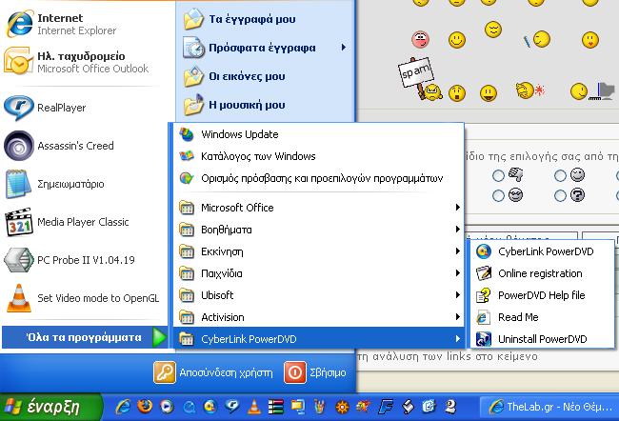619x421 pixels.
Task: Click Windows Media Player quick launch icon
Action: [x=167, y=407]
